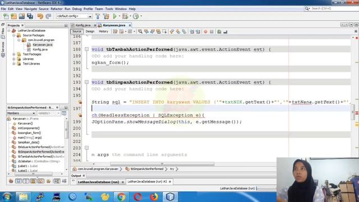The height and width of the screenshot is (202, 359).
Task: Open the empty filter combo in Navigator
Action: [49, 113]
